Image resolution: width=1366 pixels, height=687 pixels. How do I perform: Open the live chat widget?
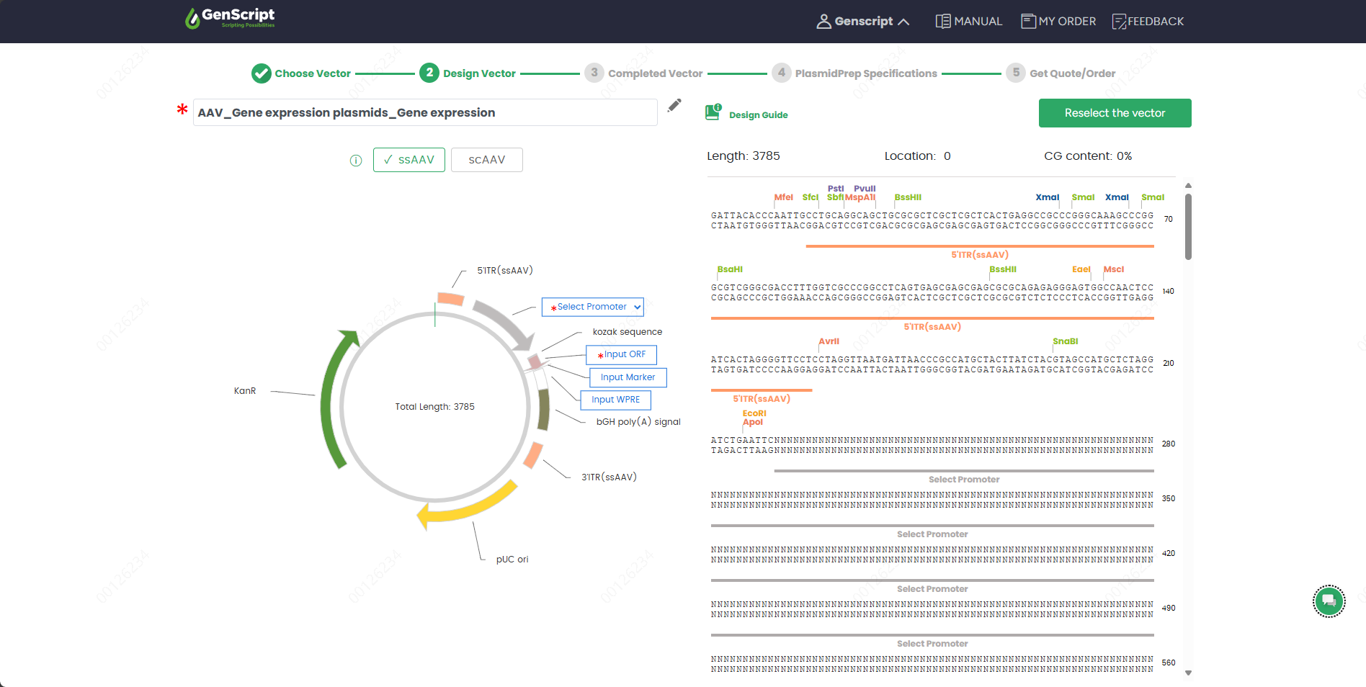click(1329, 601)
